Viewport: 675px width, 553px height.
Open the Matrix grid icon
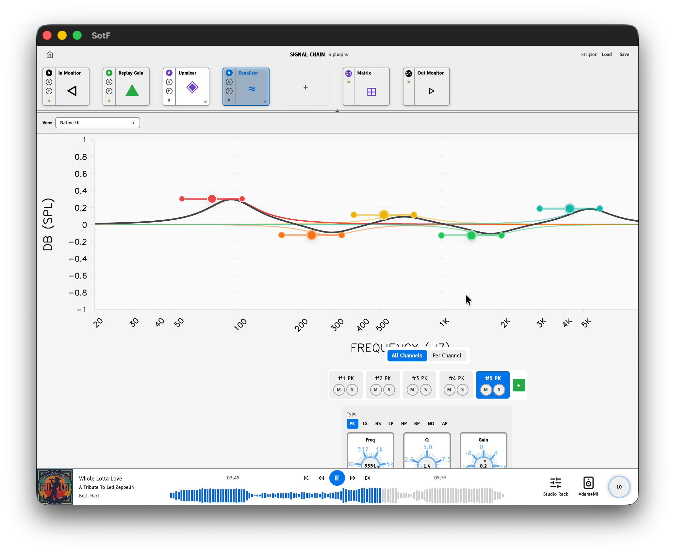pyautogui.click(x=371, y=92)
